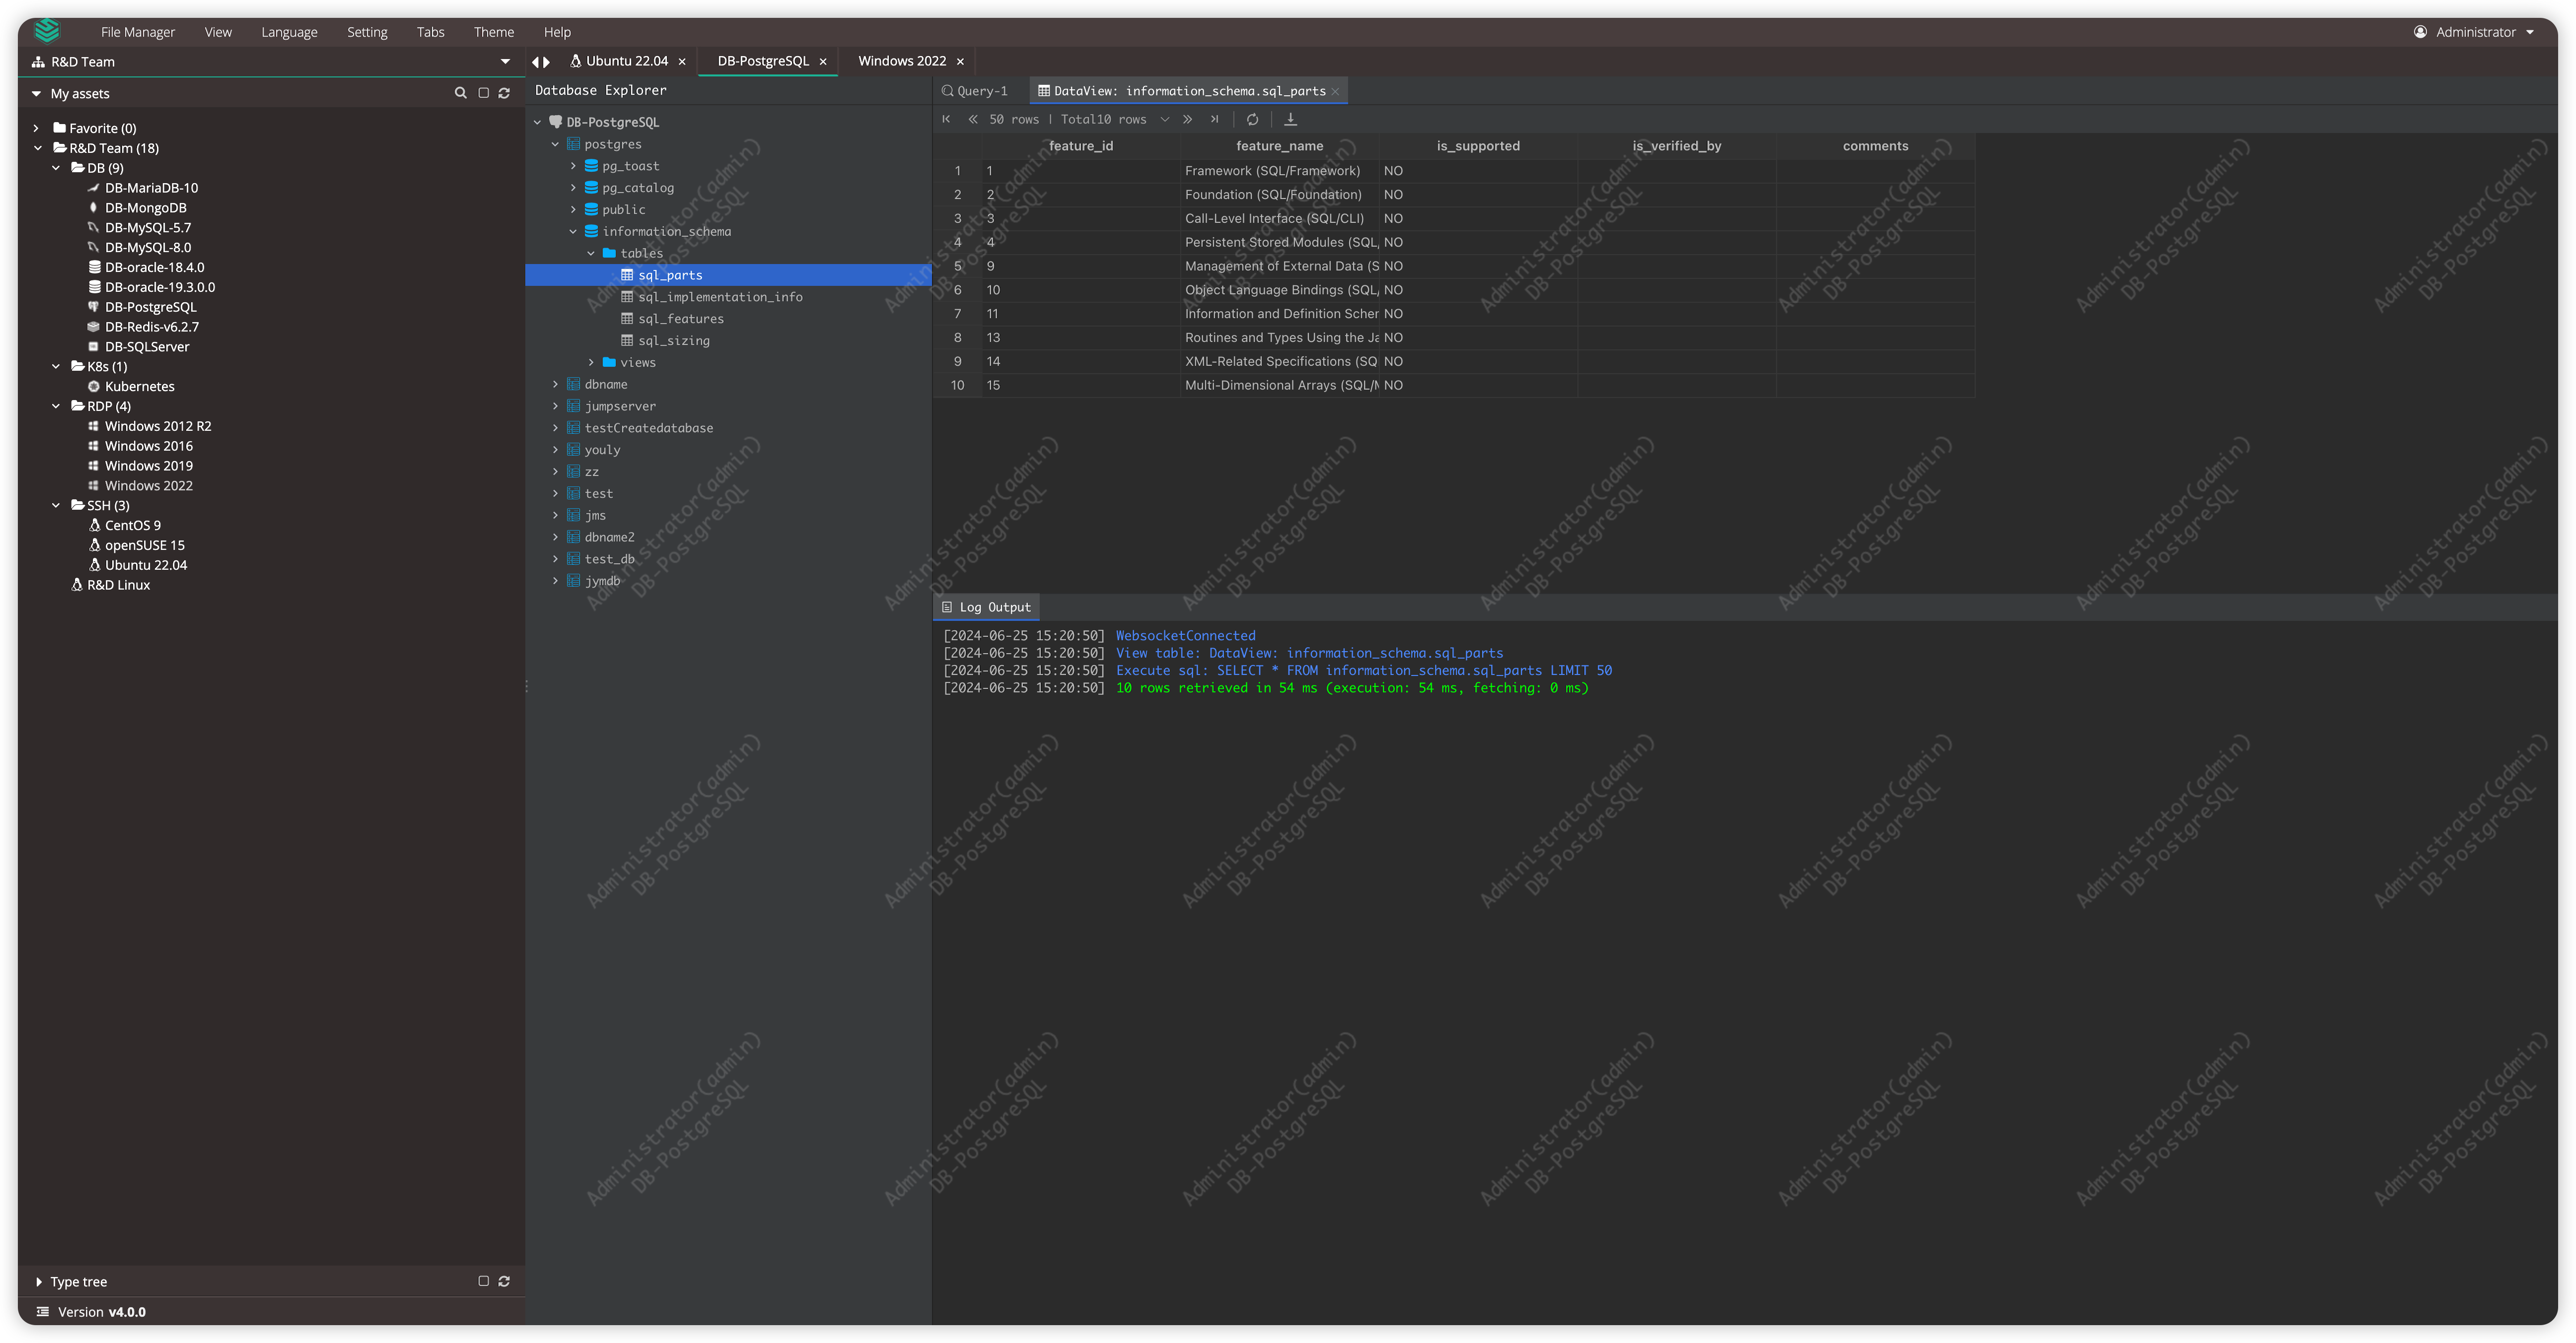
Task: Close the DataView sql_parts tab
Action: 1335,91
